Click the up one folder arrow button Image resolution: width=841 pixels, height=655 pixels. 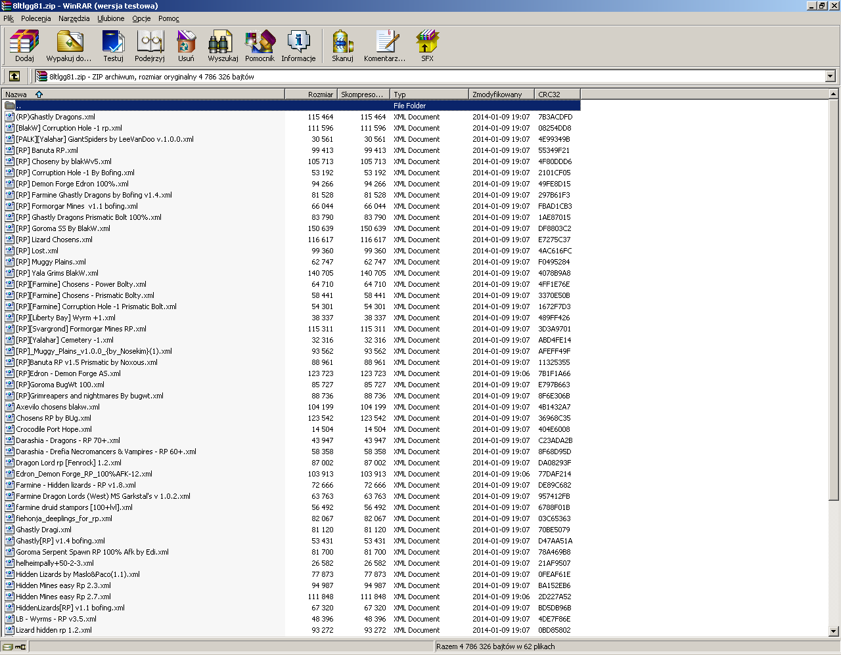(14, 76)
